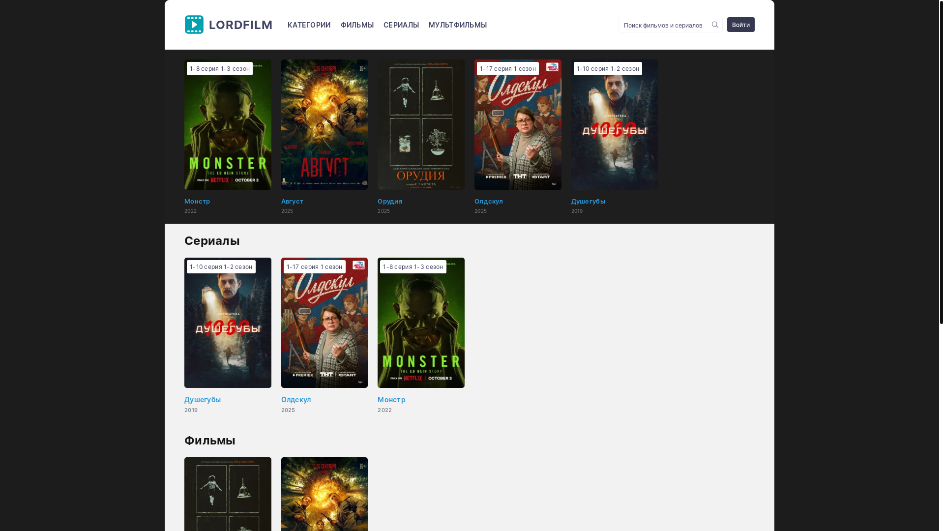Click the Фильмы section heading

pyautogui.click(x=210, y=441)
